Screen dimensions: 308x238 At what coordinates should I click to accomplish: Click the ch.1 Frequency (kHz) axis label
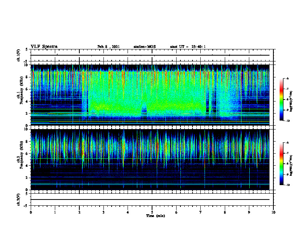pyautogui.click(x=20, y=95)
